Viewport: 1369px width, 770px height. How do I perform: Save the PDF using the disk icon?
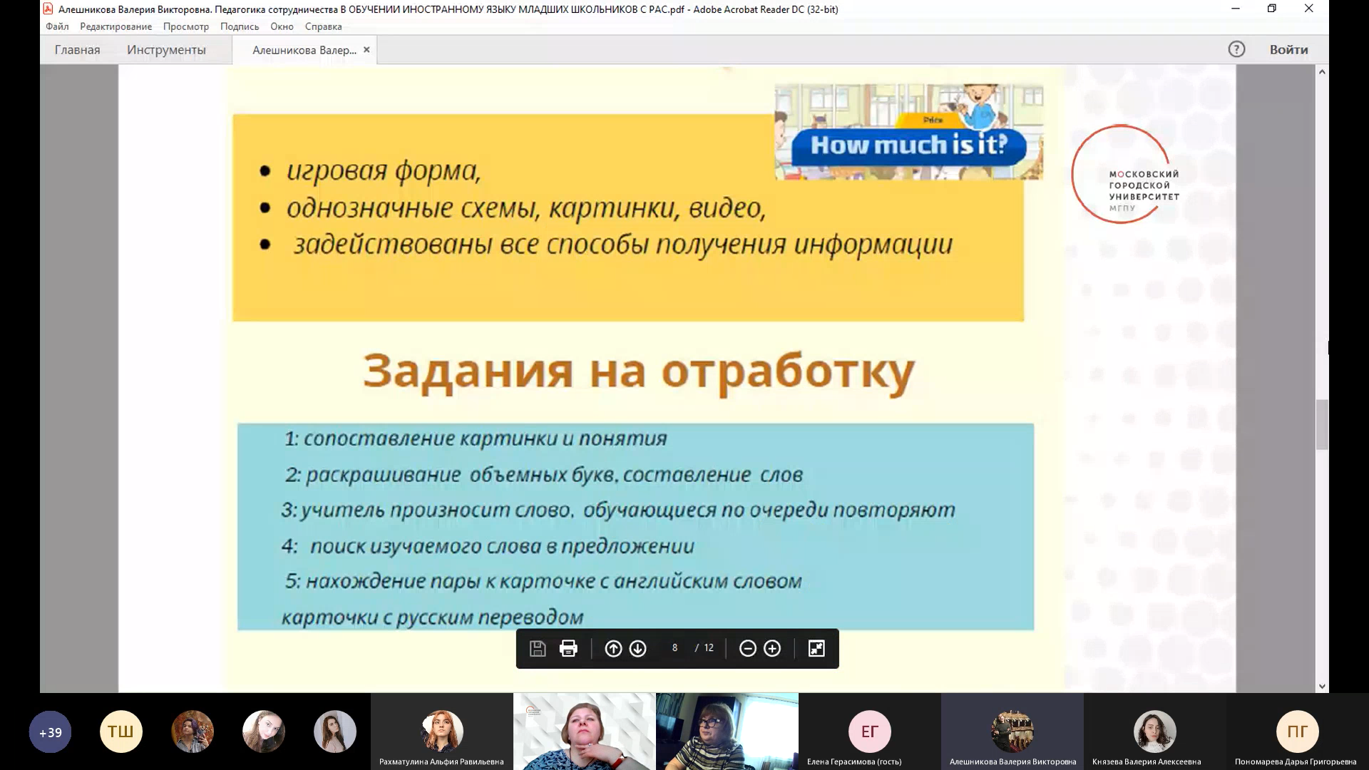538,648
